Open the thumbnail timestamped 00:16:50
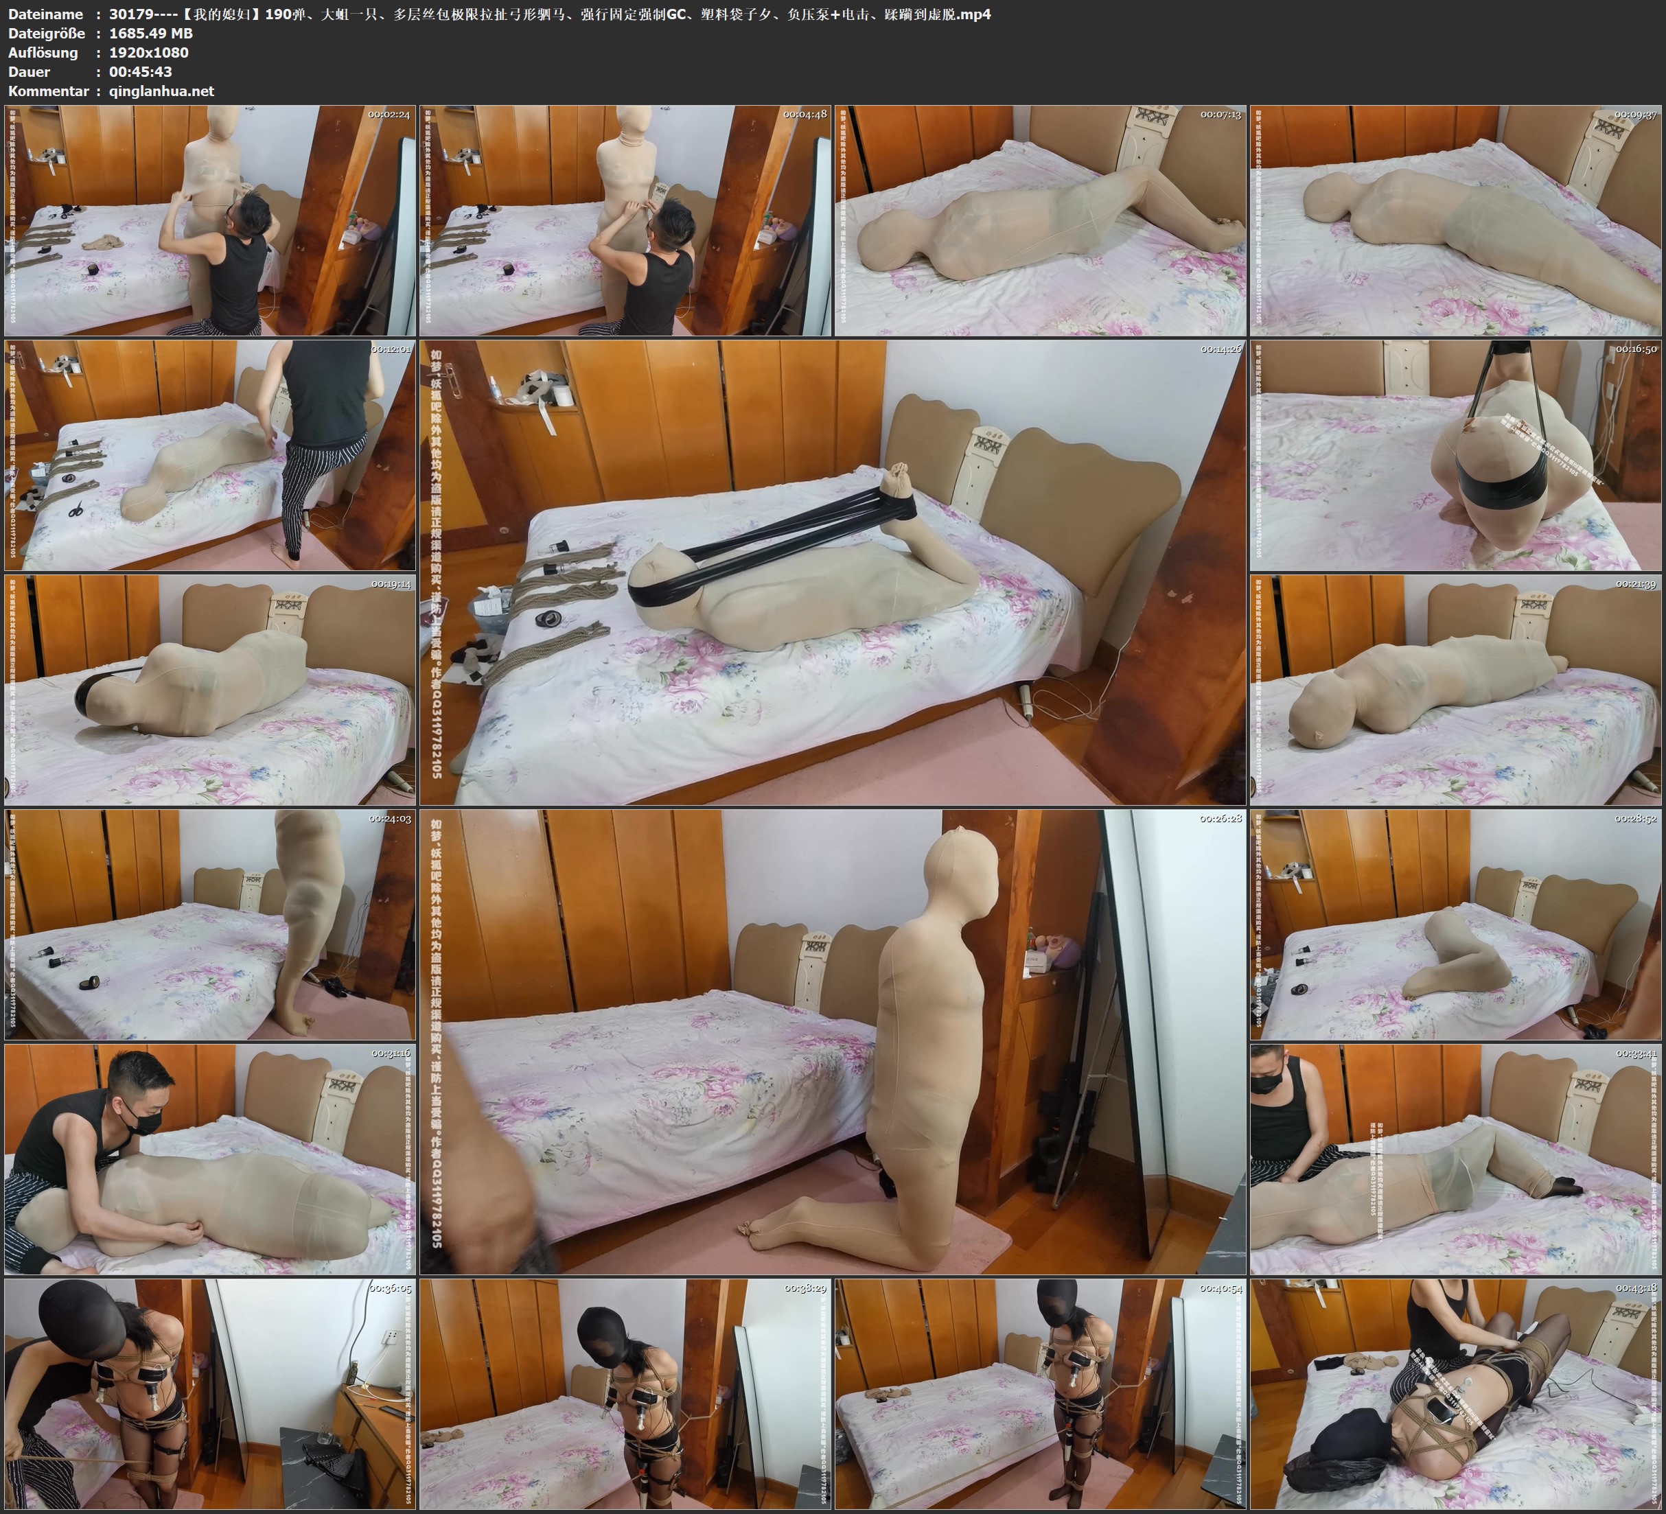This screenshot has height=1514, width=1666. click(x=1455, y=455)
